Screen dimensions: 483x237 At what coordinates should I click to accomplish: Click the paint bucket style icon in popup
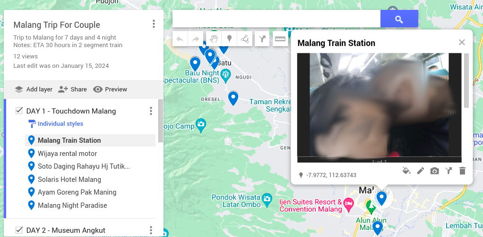click(x=406, y=171)
